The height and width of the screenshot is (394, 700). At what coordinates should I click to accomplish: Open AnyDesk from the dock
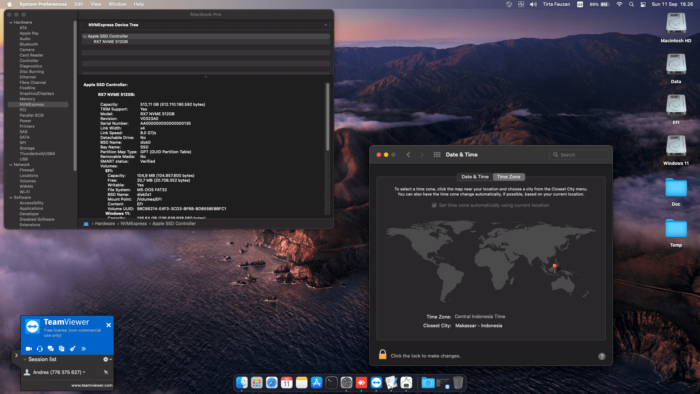click(x=361, y=383)
